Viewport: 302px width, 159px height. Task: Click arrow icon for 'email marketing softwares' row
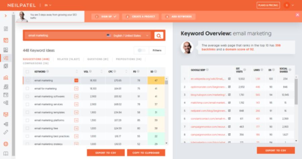tap(76, 96)
